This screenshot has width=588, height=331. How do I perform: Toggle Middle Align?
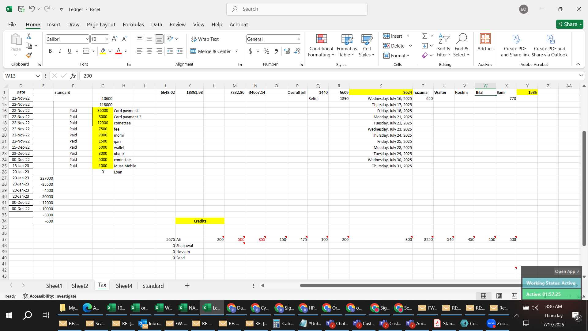(x=149, y=39)
